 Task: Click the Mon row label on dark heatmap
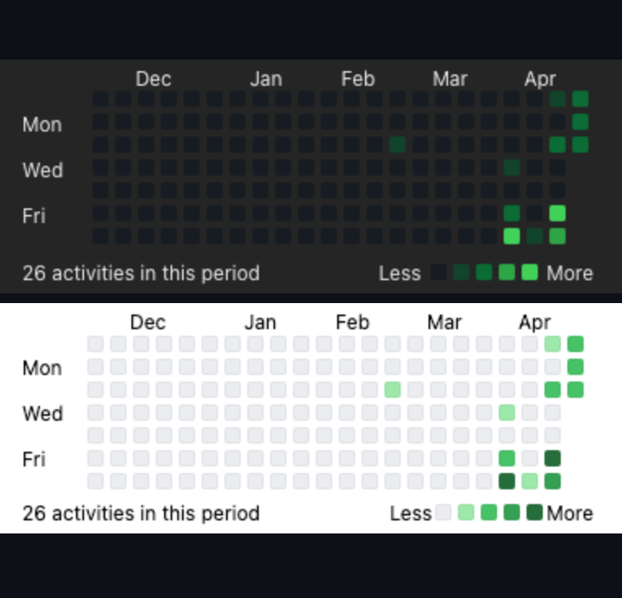pos(42,125)
